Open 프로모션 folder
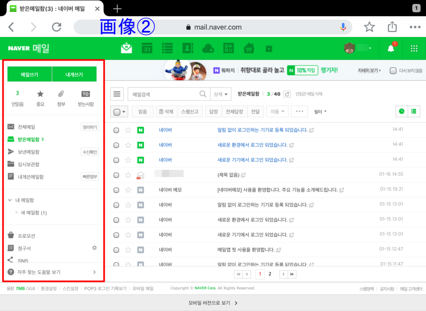This screenshot has width=426, height=311. 26,235
